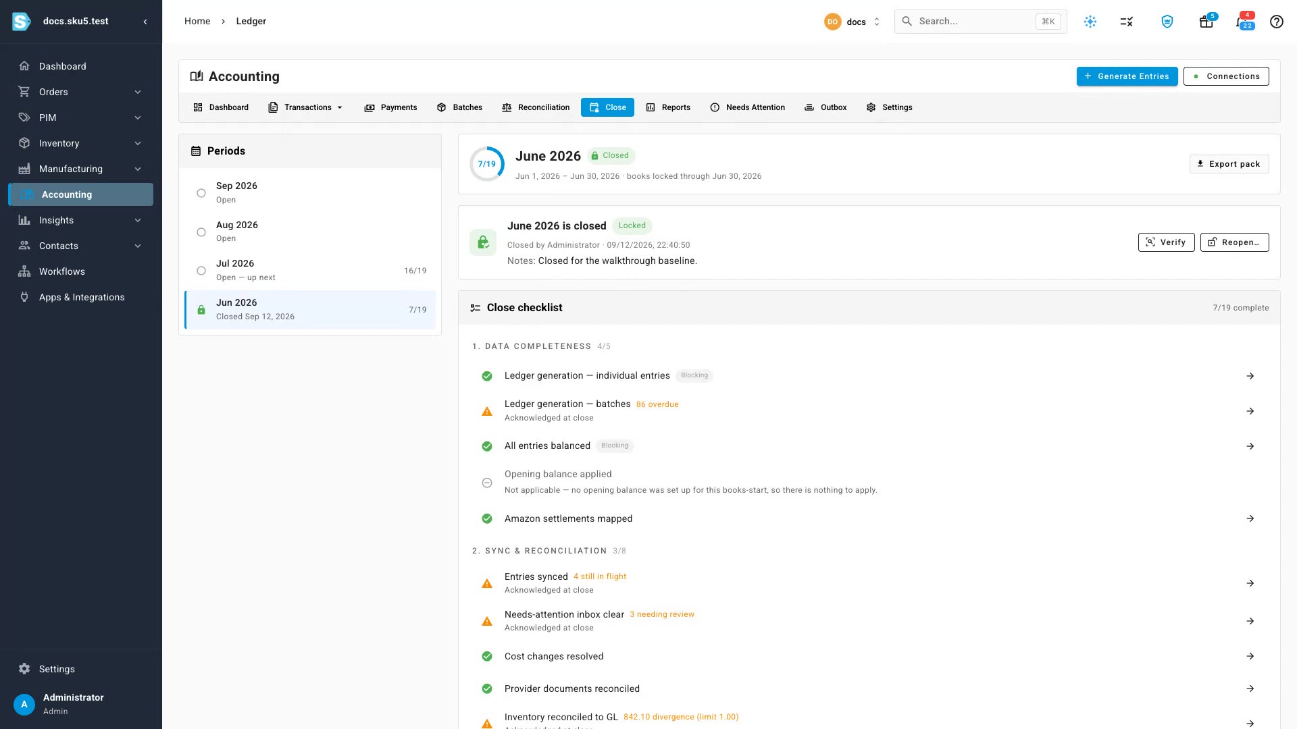Open the Transactions dropdown
The width and height of the screenshot is (1297, 729).
(306, 107)
